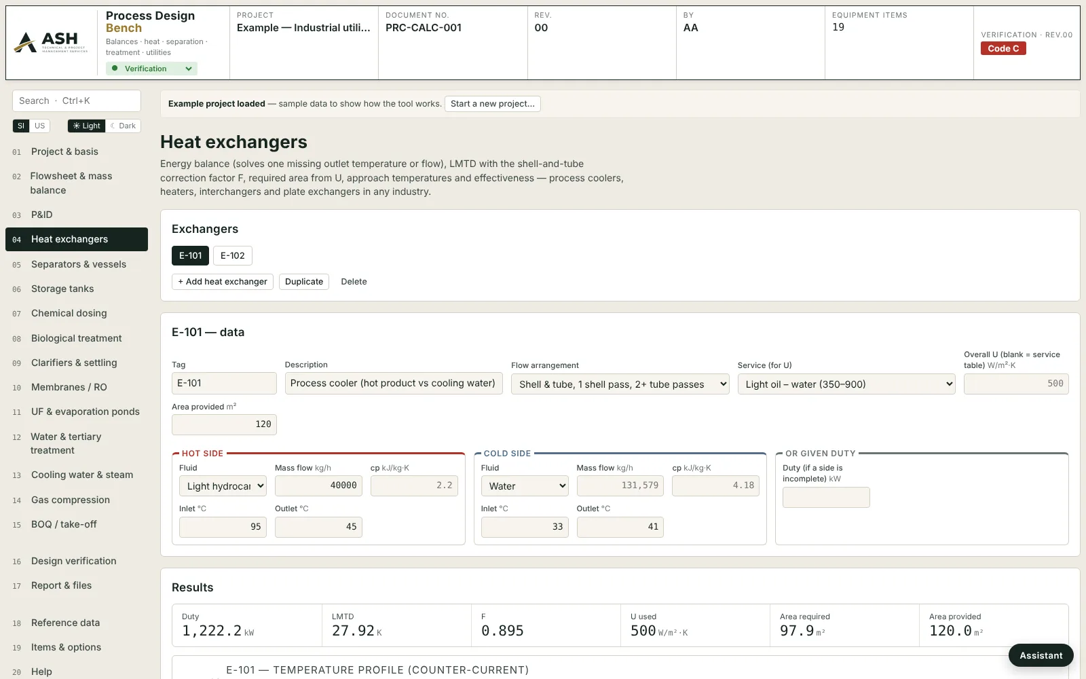Image resolution: width=1086 pixels, height=679 pixels.
Task: Open the Assistant chat button
Action: (1041, 655)
